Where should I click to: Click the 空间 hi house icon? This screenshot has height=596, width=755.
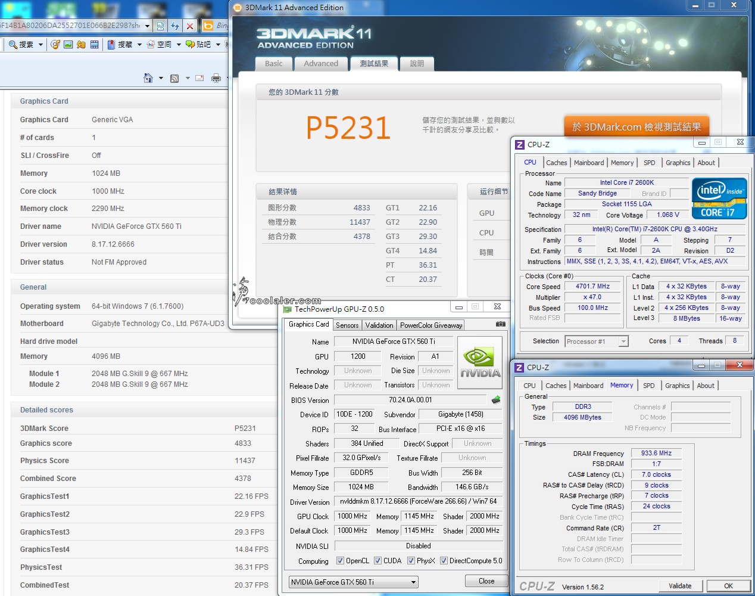tap(151, 44)
